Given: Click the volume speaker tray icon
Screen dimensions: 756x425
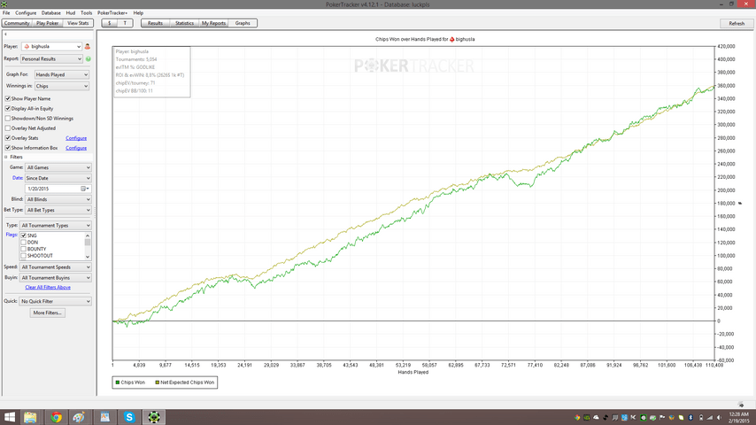Looking at the screenshot, I should (x=719, y=417).
